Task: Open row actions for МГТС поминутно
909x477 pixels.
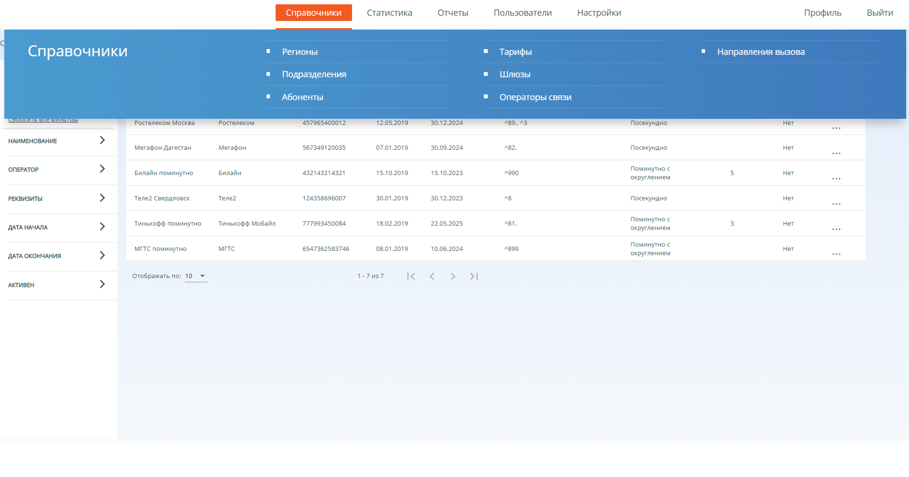Action: click(x=836, y=254)
